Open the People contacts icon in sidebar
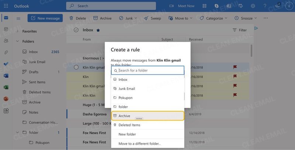Viewport: 295px width, 150px height. point(6,41)
